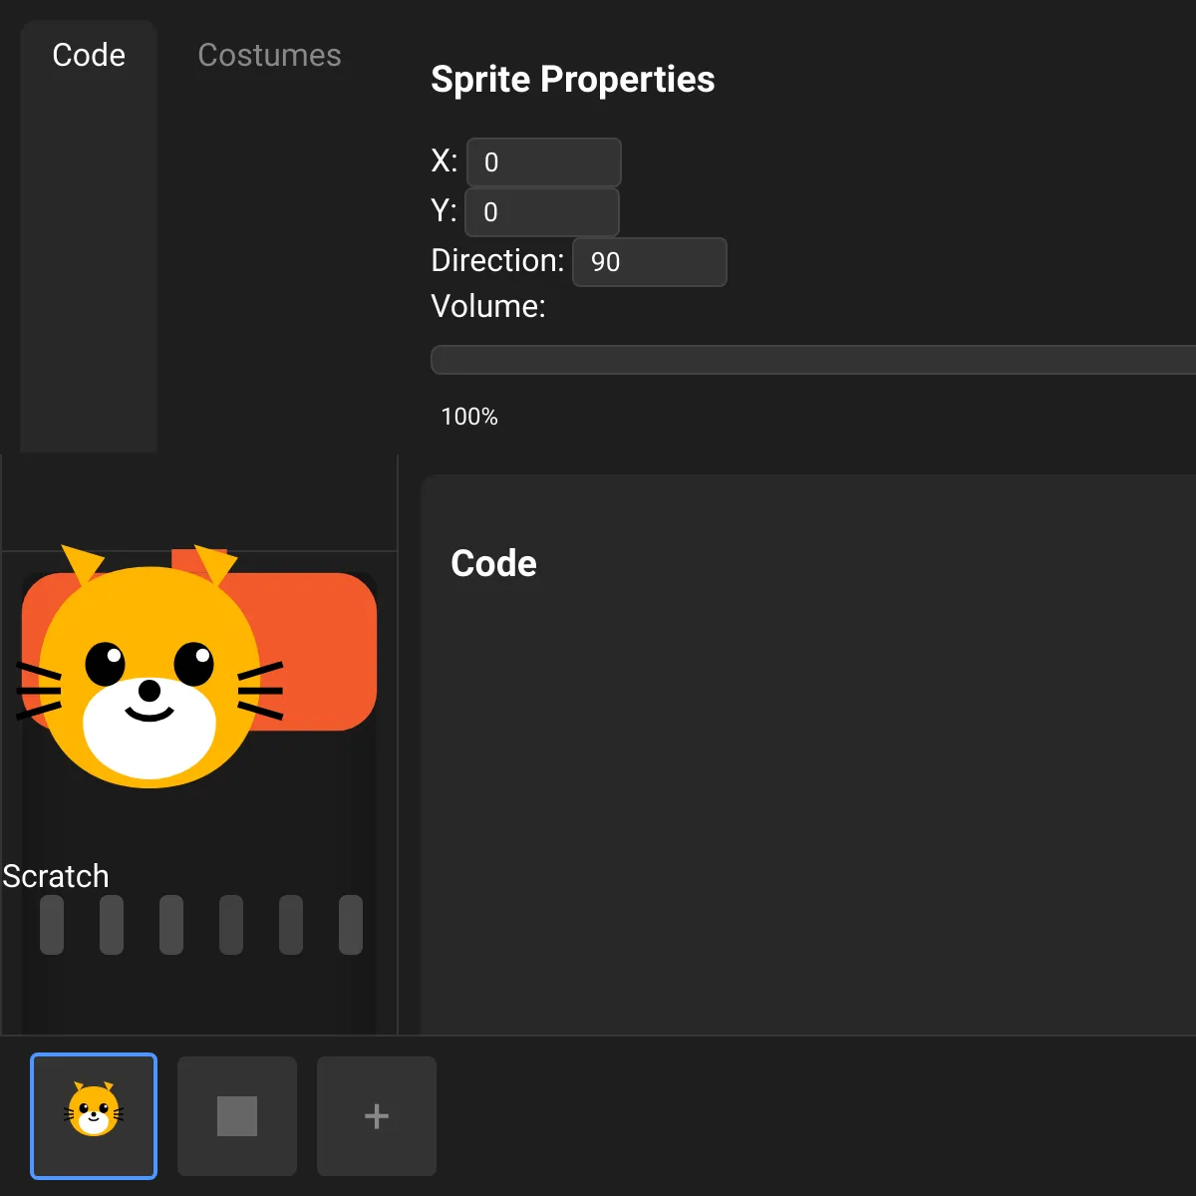Click the large cat face on stage
Viewport: 1196px width, 1196px height.
click(x=149, y=678)
